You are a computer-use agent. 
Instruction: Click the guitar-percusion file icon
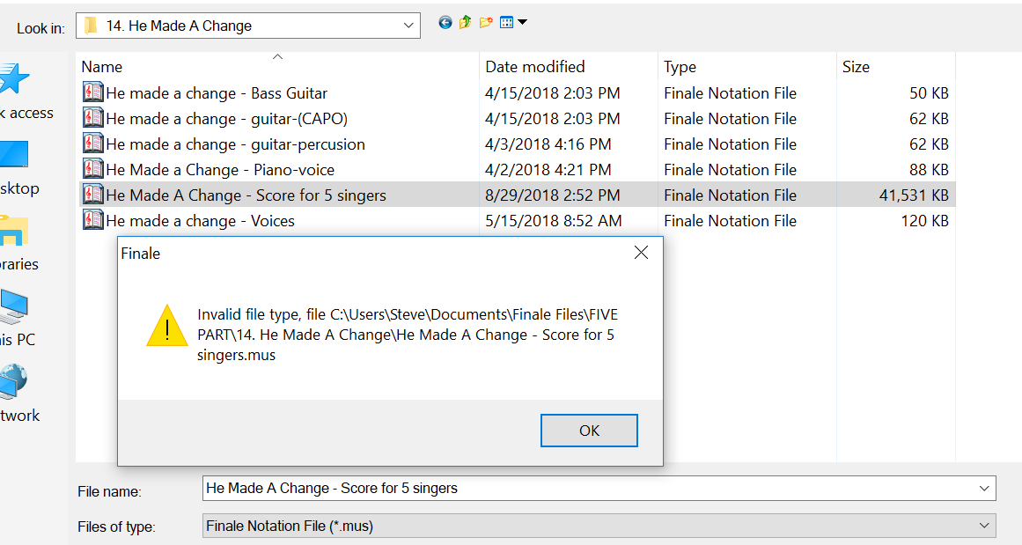(x=92, y=144)
